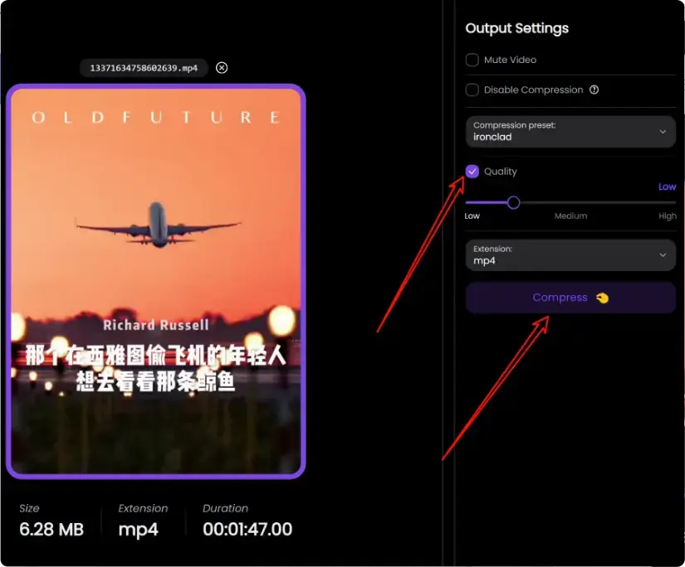The width and height of the screenshot is (685, 567).
Task: Select High on the quality scale
Action: tap(667, 216)
